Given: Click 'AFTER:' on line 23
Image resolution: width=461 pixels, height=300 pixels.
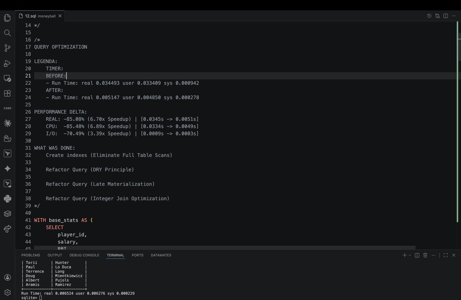Looking at the screenshot, I should point(54,90).
